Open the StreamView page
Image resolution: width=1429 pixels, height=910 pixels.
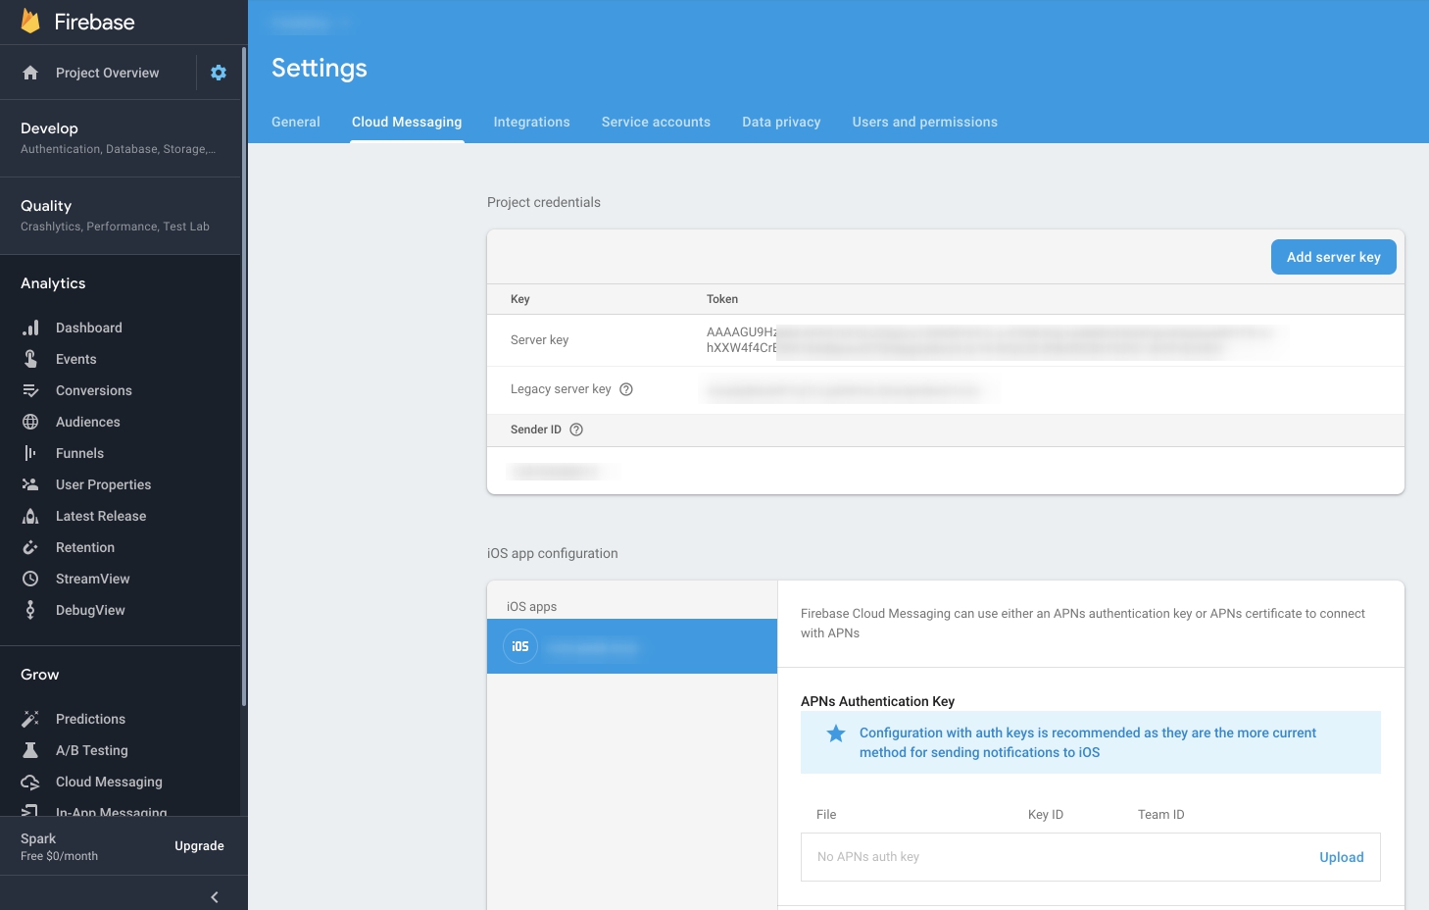[93, 579]
